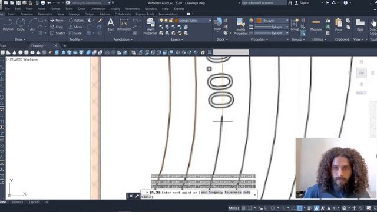Toggle polar tracking in status bar

pos(273,208)
